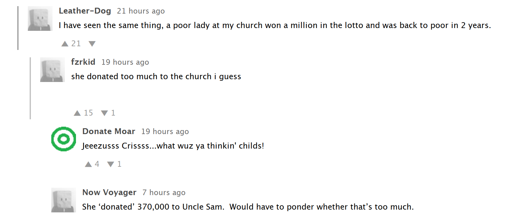Open Leather-Dog's profile via username
Viewport: 510px width, 221px height.
[x=85, y=11]
